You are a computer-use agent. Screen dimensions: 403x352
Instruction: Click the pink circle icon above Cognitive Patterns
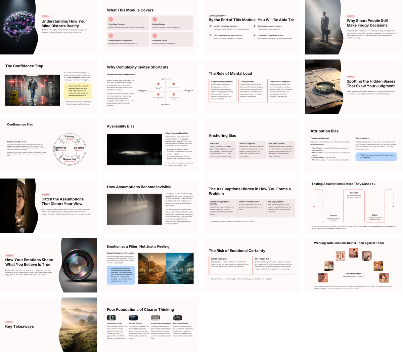pyautogui.click(x=111, y=19)
